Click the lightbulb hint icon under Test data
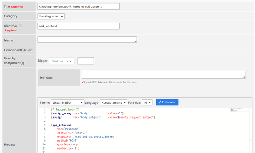The width and height of the screenshot is (255, 153). pos(82,82)
